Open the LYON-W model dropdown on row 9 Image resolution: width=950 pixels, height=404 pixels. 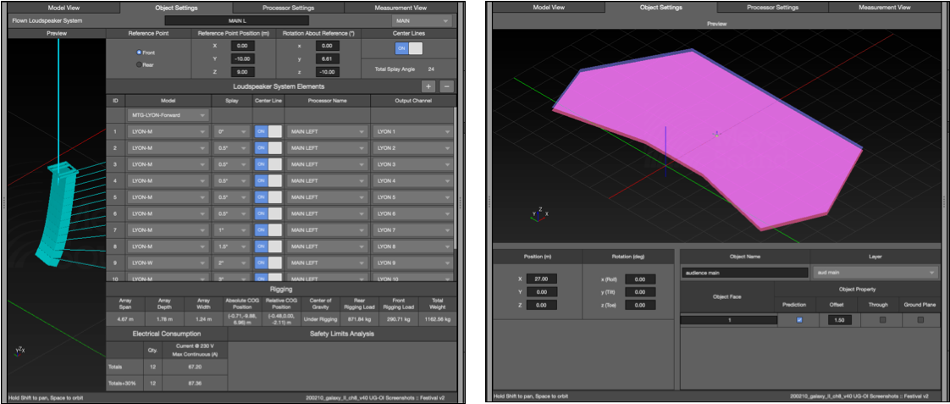point(168,263)
